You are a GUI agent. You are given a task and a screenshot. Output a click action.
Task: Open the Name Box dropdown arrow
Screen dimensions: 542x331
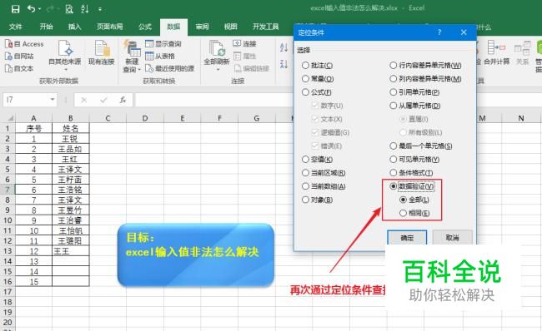pyautogui.click(x=53, y=100)
